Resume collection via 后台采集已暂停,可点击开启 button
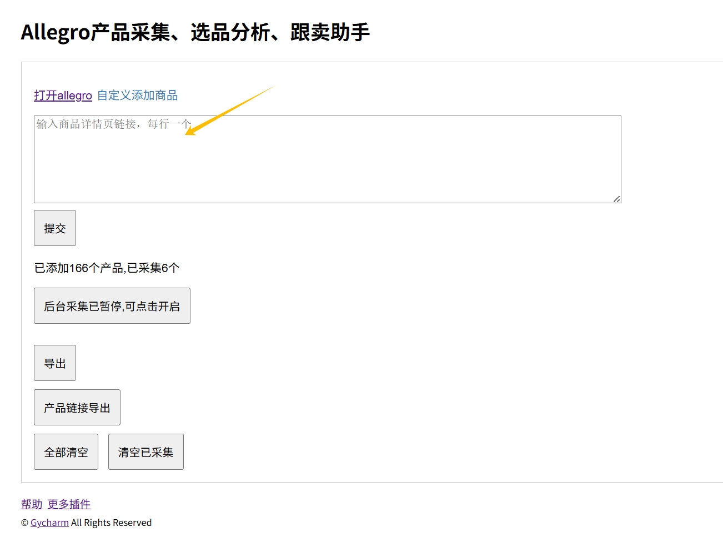Viewport: 723px width, 537px height. 112,306
